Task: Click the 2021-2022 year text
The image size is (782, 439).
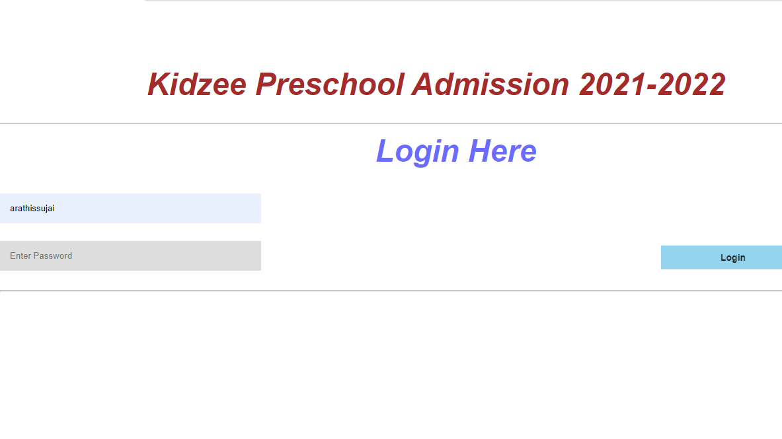Action: (652, 84)
